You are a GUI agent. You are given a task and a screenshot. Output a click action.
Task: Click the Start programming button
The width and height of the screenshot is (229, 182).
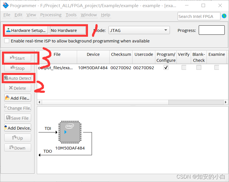pos(18,58)
